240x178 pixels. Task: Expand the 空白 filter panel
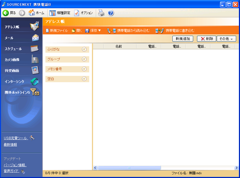click(84, 79)
